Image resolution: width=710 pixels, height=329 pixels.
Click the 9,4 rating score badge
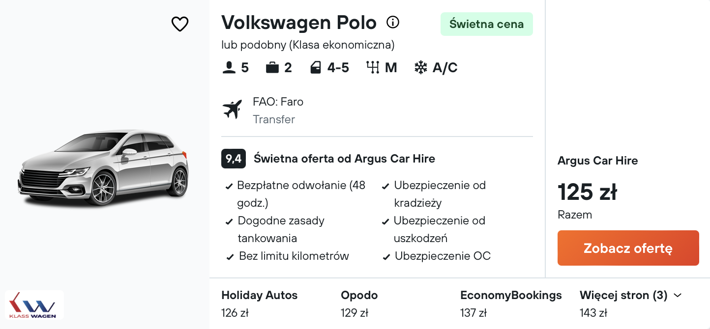coord(234,159)
